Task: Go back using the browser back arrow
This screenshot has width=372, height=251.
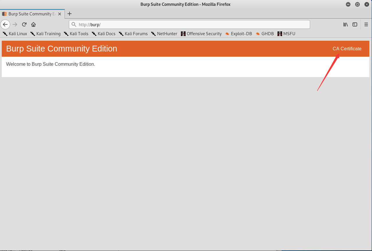Action: tap(5, 24)
